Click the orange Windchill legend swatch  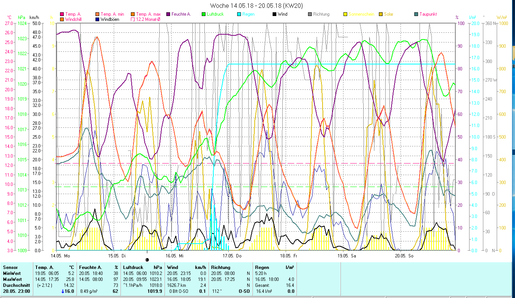pyautogui.click(x=62, y=19)
